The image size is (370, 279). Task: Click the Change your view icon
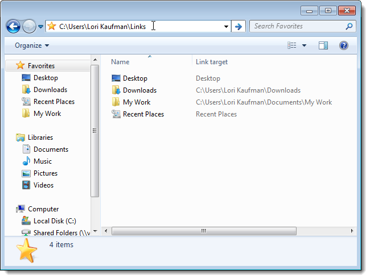(x=291, y=45)
